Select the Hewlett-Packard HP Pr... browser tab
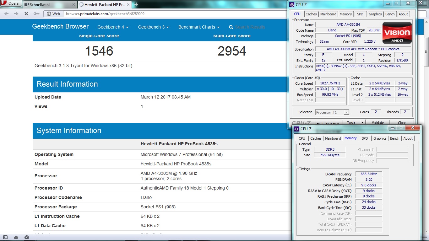 pyautogui.click(x=105, y=5)
